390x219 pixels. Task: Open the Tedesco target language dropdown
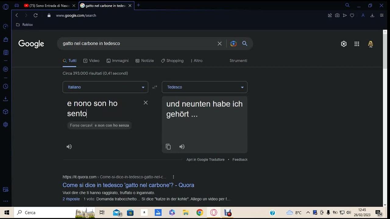(x=204, y=87)
